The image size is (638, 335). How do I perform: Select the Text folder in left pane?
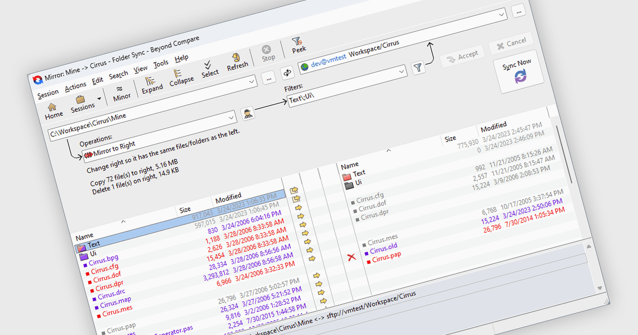[94, 244]
